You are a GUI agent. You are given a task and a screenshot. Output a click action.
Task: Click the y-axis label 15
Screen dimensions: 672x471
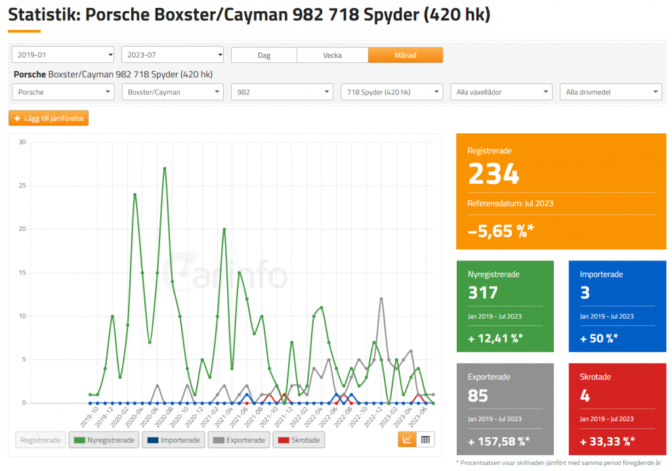pos(22,273)
